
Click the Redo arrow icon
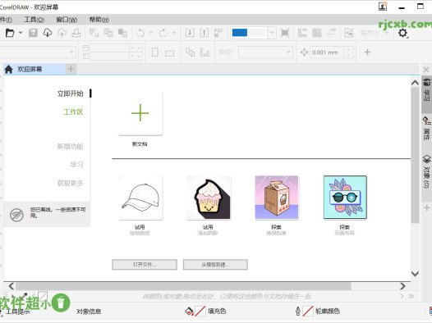[163, 33]
